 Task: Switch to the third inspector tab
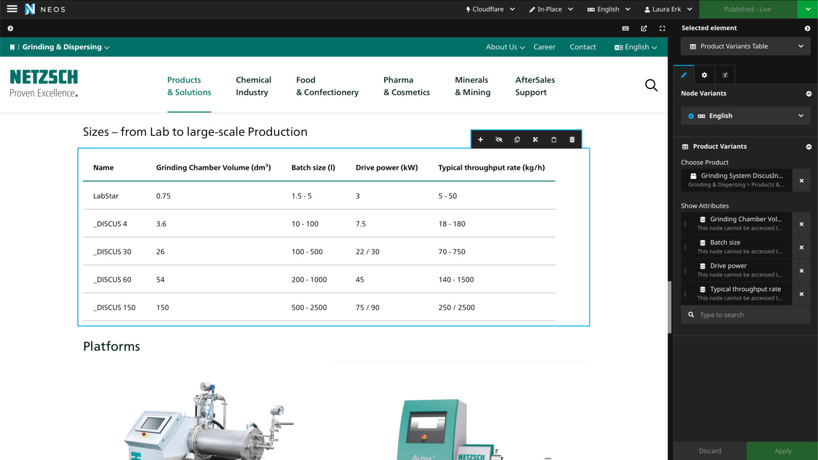(x=724, y=75)
